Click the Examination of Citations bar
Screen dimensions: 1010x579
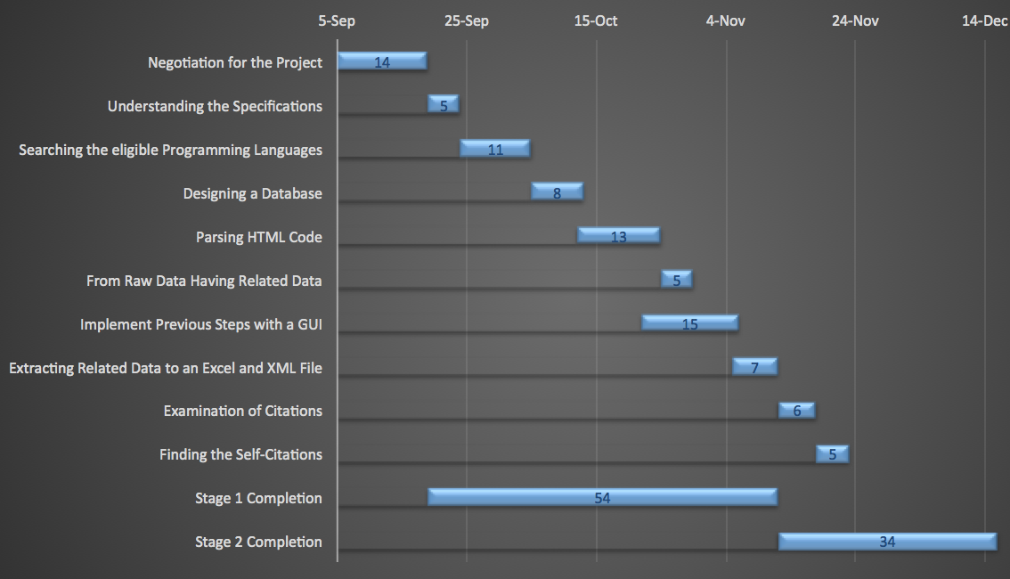pos(797,411)
